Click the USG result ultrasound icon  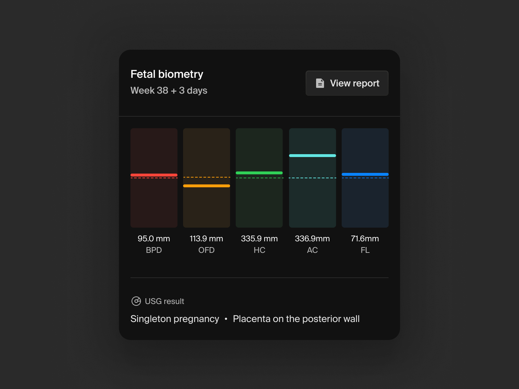(x=136, y=301)
